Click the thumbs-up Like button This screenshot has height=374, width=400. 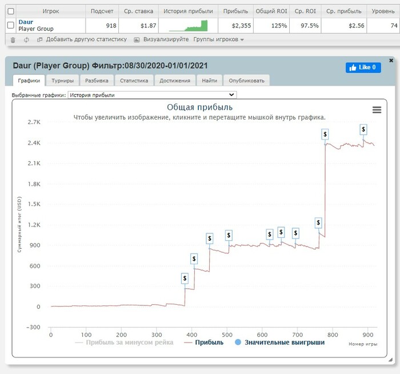coord(363,67)
